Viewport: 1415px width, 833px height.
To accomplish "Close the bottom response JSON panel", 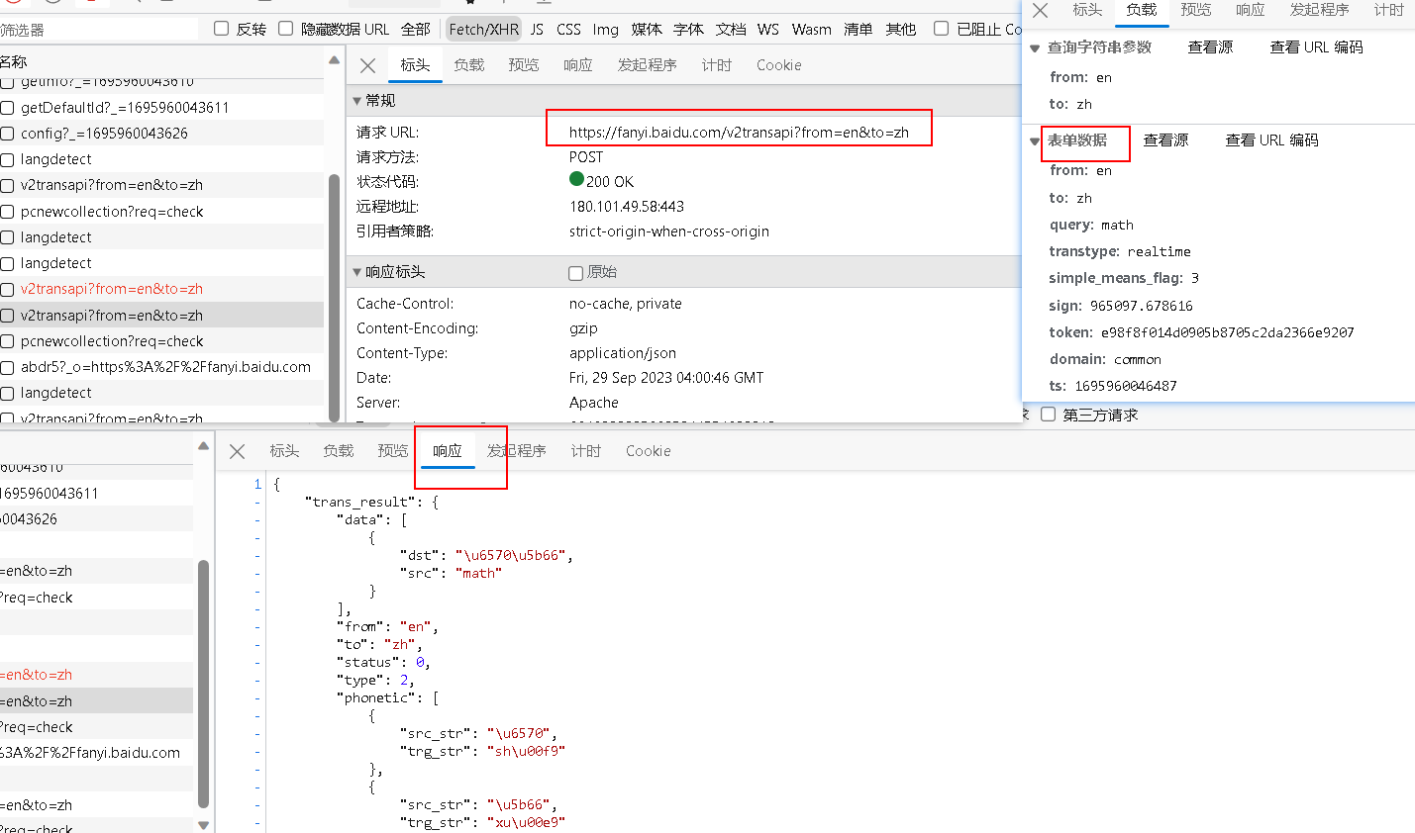I will click(237, 451).
